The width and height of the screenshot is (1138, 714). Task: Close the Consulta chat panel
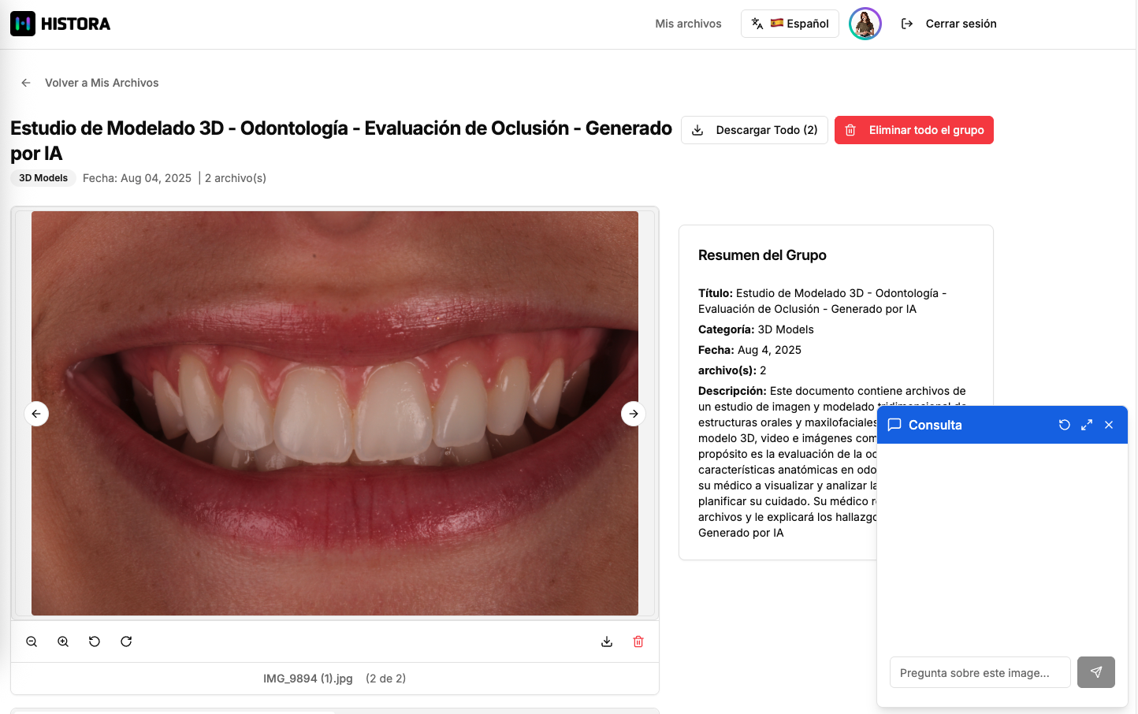tap(1109, 425)
